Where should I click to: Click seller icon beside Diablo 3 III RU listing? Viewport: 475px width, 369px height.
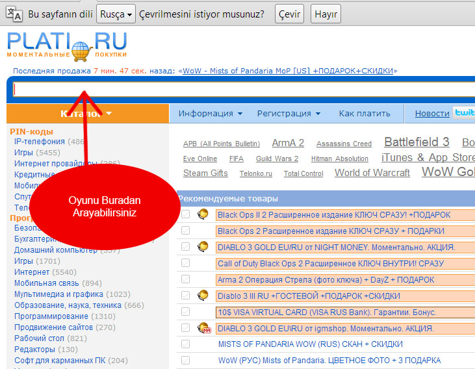tap(203, 296)
